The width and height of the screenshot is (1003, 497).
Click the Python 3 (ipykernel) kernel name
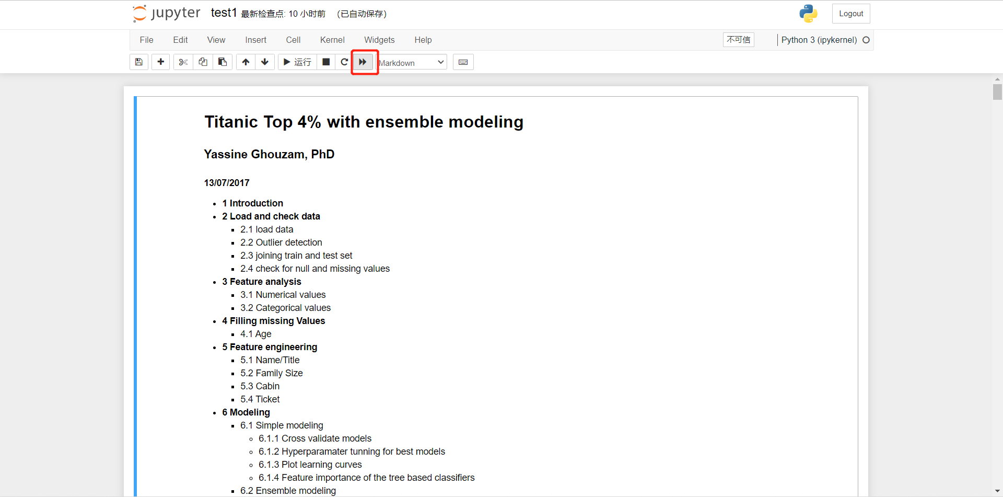click(x=819, y=40)
